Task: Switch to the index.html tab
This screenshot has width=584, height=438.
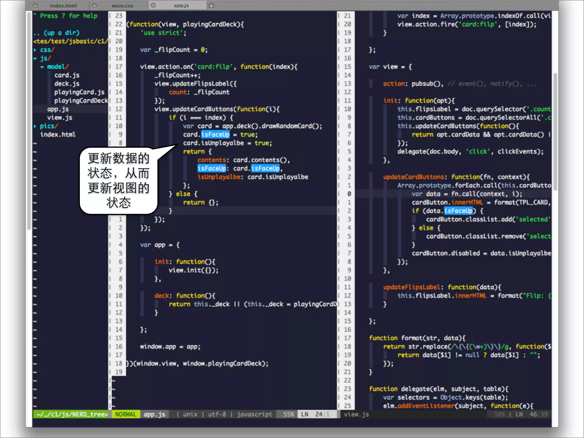Action: (63, 6)
